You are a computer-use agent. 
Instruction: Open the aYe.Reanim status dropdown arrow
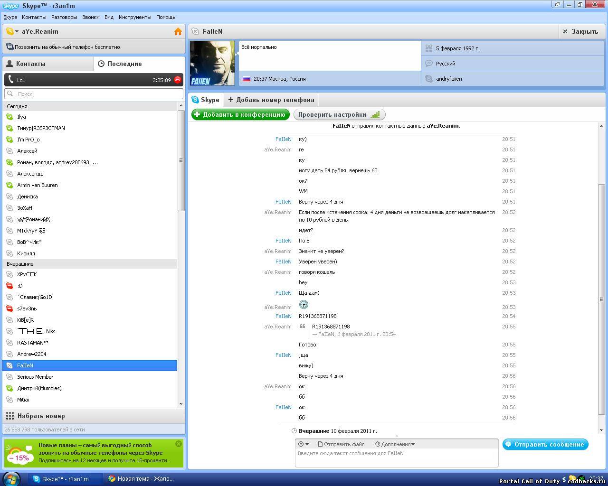pos(17,31)
